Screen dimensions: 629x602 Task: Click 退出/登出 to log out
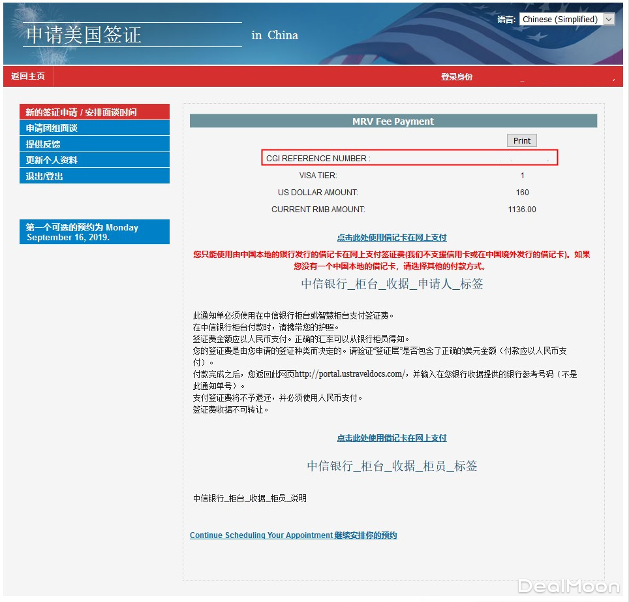(x=94, y=176)
